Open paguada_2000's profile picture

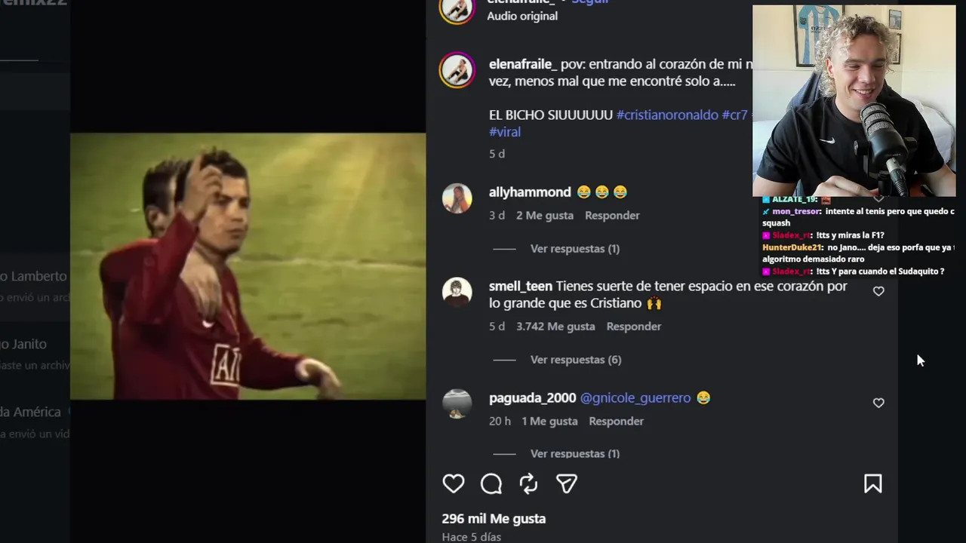point(457,404)
